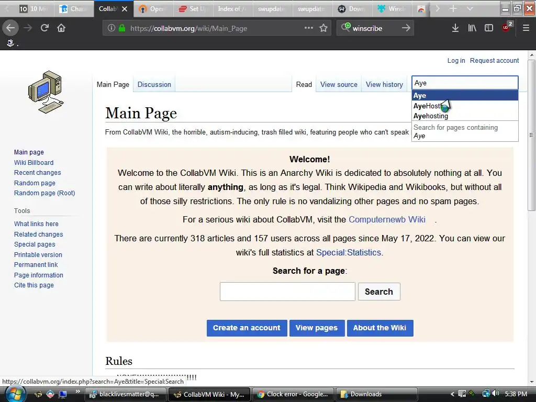Open Random page sidebar link
536x402 pixels.
35,183
